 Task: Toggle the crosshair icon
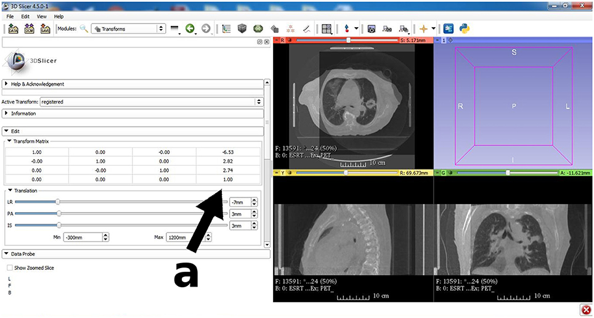click(423, 29)
